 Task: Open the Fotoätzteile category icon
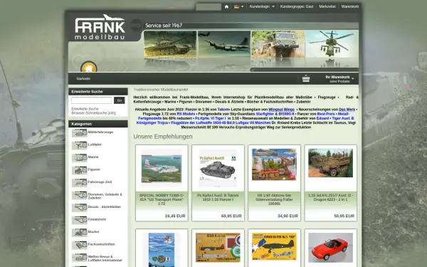pyautogui.click(x=79, y=220)
